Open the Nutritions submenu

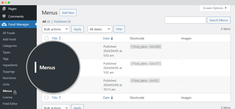tap(9, 78)
